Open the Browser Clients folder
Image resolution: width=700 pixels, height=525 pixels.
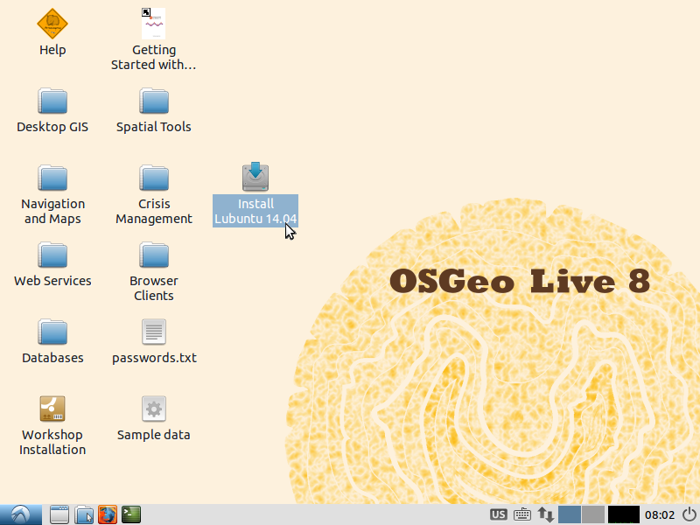pos(154,255)
